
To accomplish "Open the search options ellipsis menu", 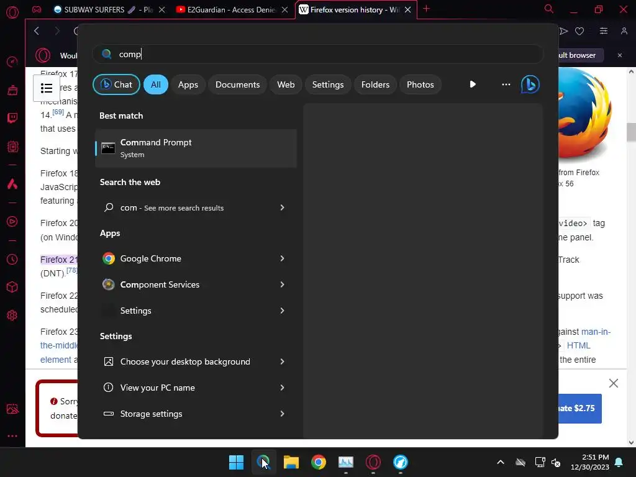I will tap(506, 84).
